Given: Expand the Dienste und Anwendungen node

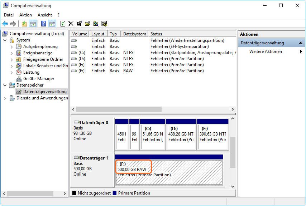Looking at the screenshot, I should (5, 98).
